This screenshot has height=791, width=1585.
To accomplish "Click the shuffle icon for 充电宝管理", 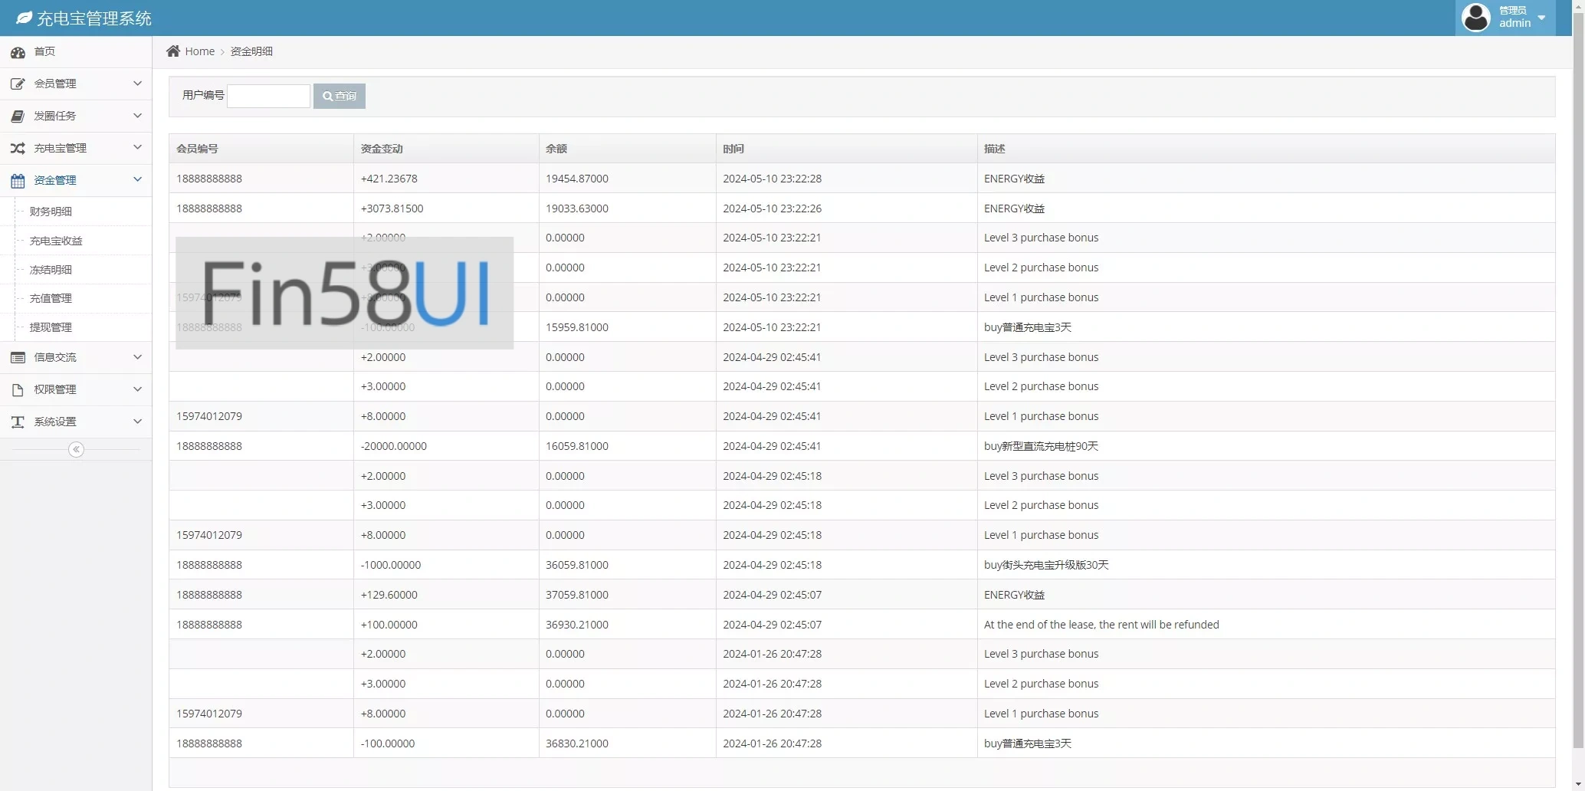I will coord(18,148).
